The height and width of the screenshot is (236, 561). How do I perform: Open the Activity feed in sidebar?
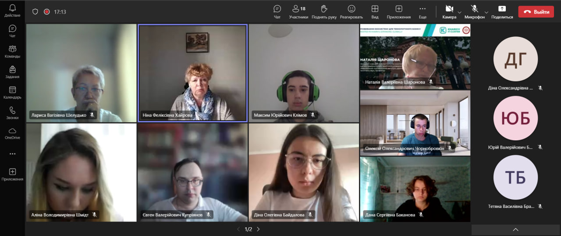pos(12,11)
